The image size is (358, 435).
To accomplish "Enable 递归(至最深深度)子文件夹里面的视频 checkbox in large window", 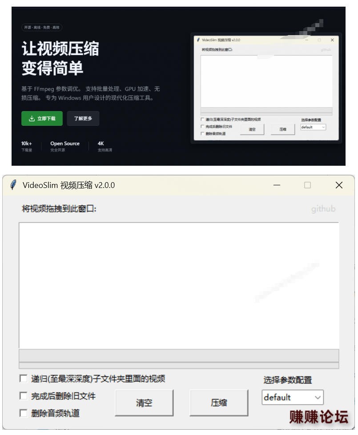I will [x=23, y=379].
